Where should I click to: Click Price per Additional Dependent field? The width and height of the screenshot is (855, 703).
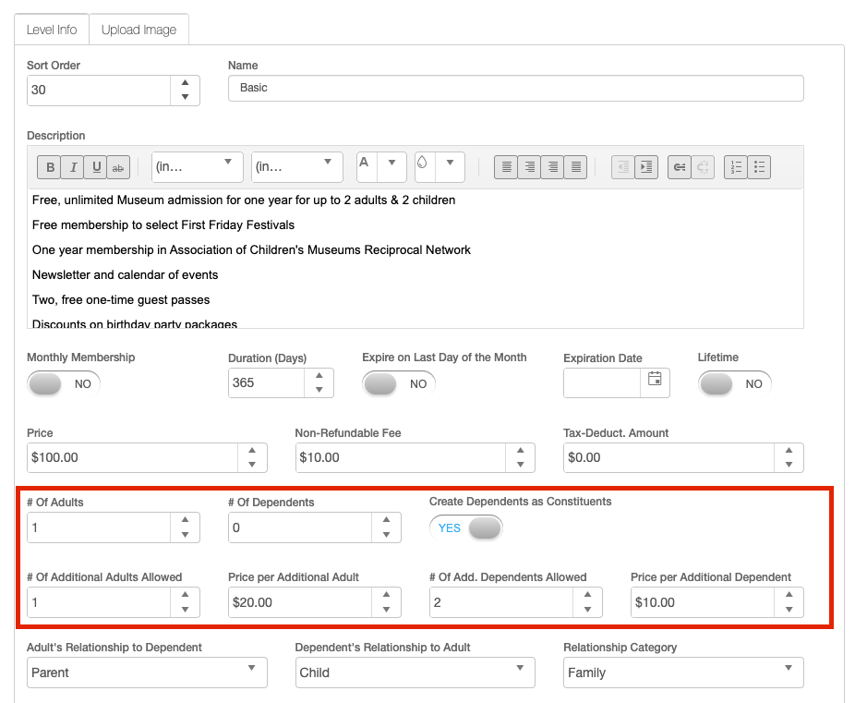(x=703, y=602)
